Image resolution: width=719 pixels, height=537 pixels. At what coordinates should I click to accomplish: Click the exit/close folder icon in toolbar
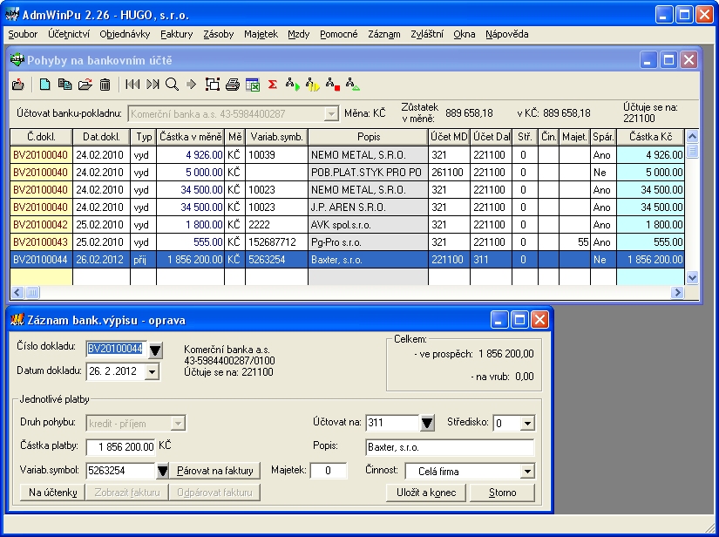[18, 85]
